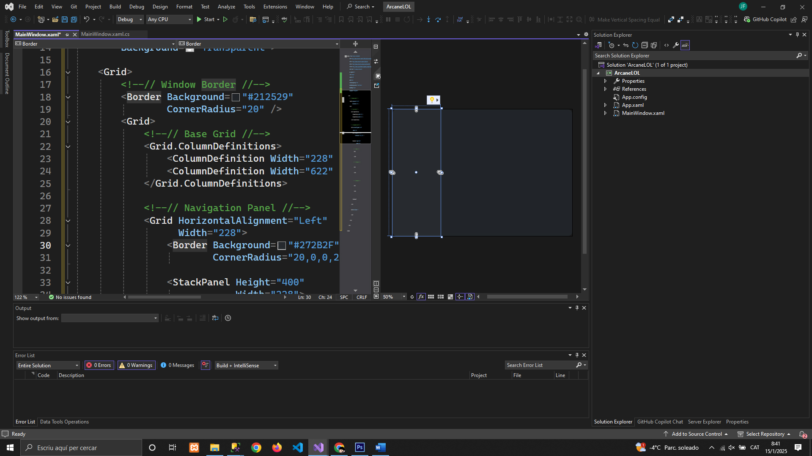Collapse All in Solution Explorer
This screenshot has height=456, width=812.
645,45
